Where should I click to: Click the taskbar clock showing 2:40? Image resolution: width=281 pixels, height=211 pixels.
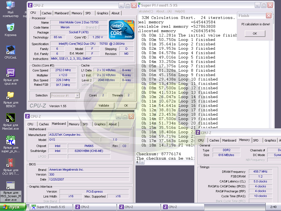click(273, 207)
